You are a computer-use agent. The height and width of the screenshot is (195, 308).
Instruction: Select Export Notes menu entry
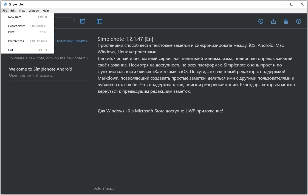(27, 26)
